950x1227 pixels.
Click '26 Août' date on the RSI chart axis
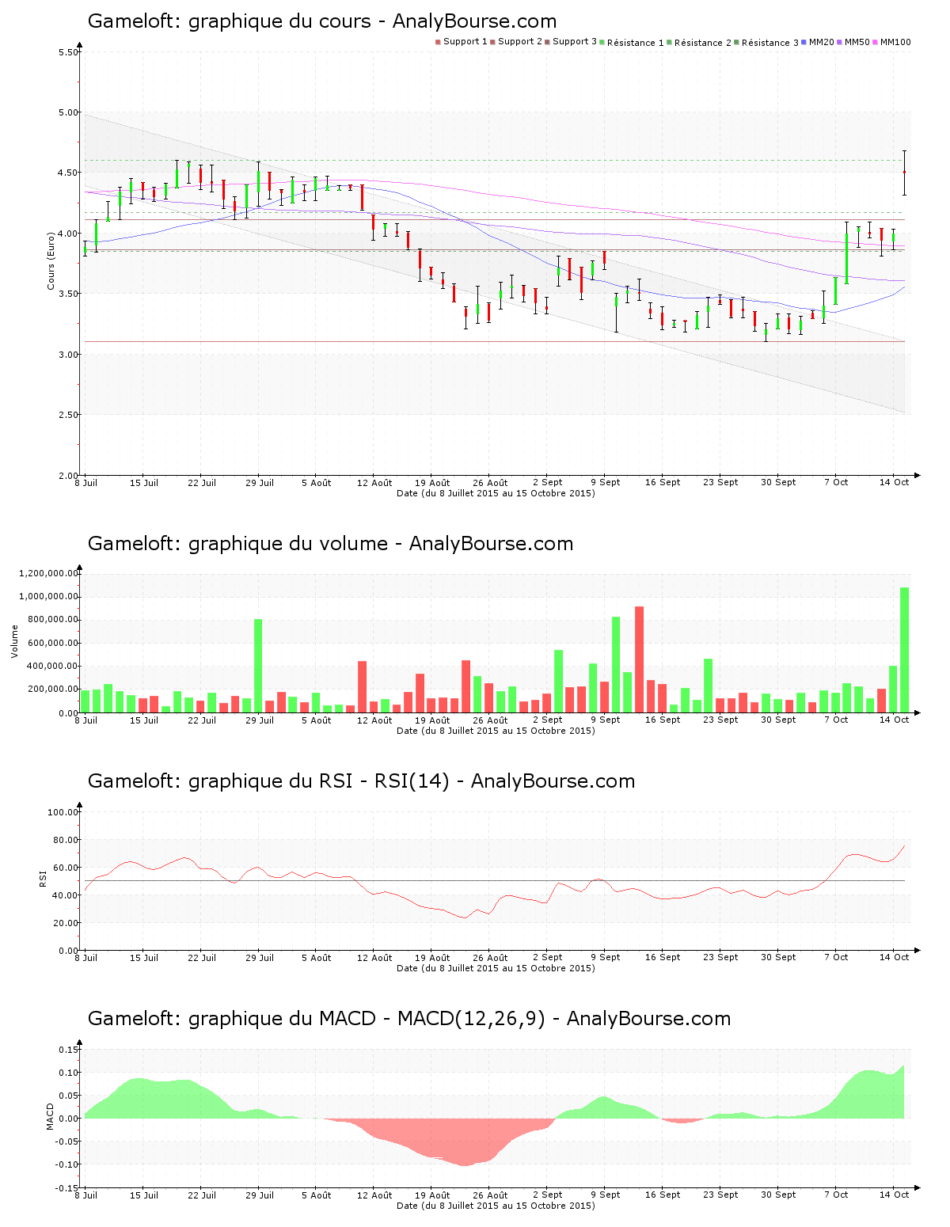click(x=490, y=957)
